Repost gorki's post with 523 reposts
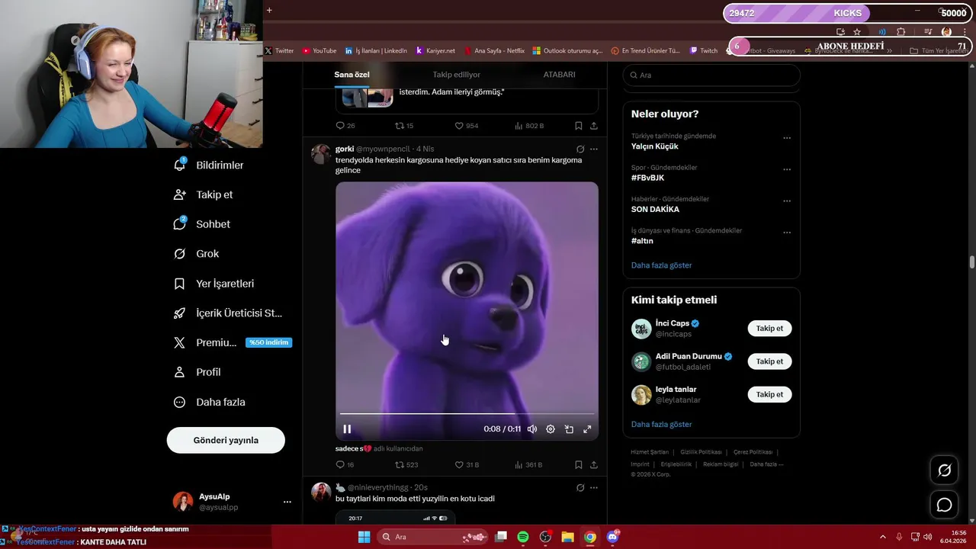 click(406, 464)
